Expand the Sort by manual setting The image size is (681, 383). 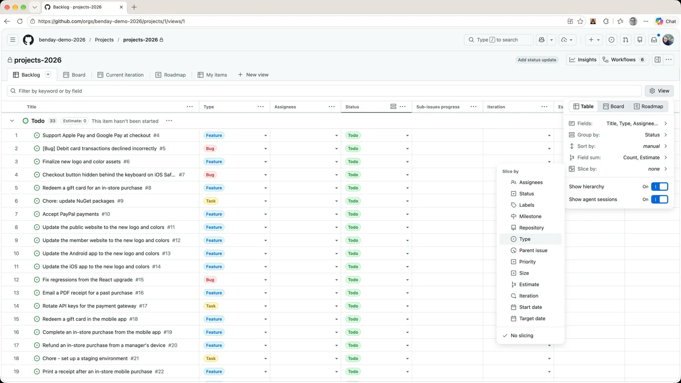(x=618, y=146)
